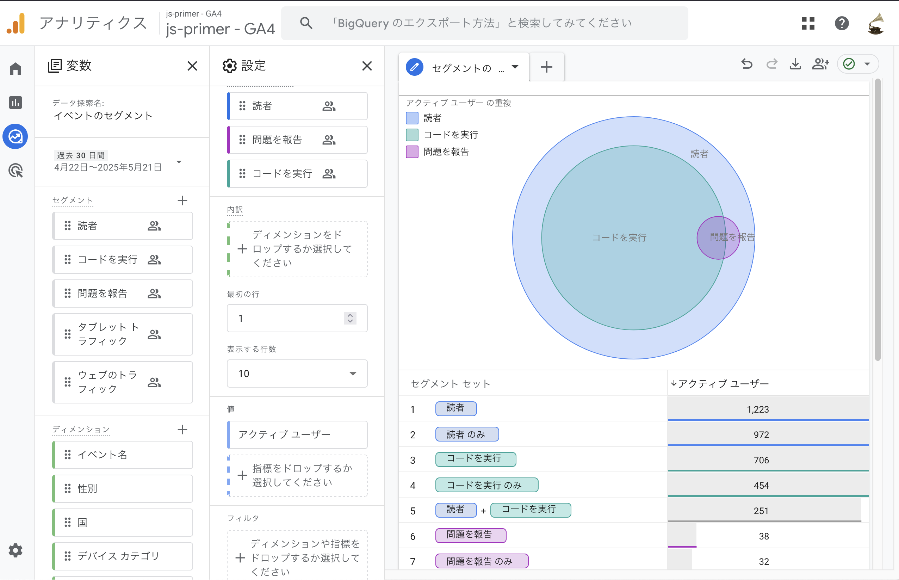Click the 指標をドロップ metric drop zone
Screen dimensions: 899x580
click(297, 476)
